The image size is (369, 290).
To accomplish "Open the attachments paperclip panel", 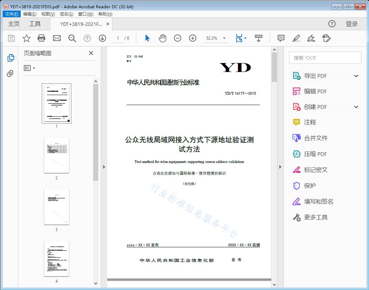I will point(11,73).
